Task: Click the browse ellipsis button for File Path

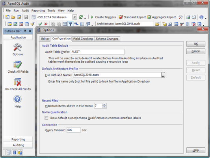Action: click(x=163, y=75)
